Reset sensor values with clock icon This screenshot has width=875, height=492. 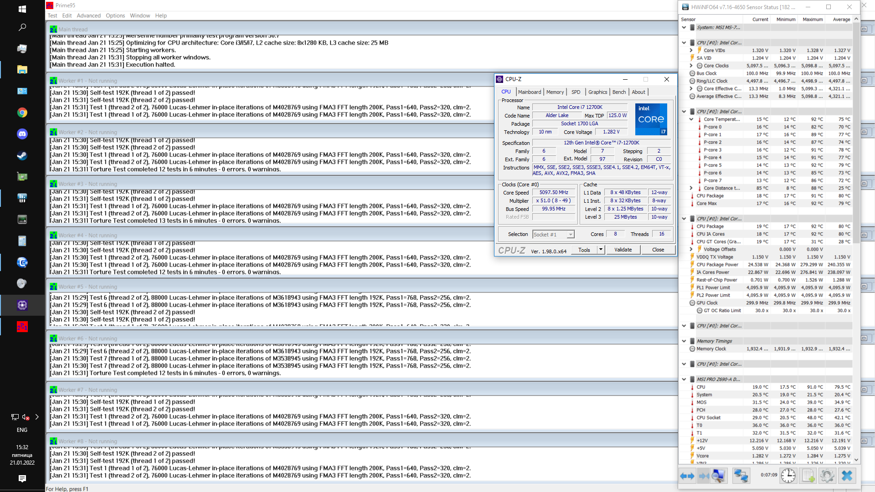788,476
